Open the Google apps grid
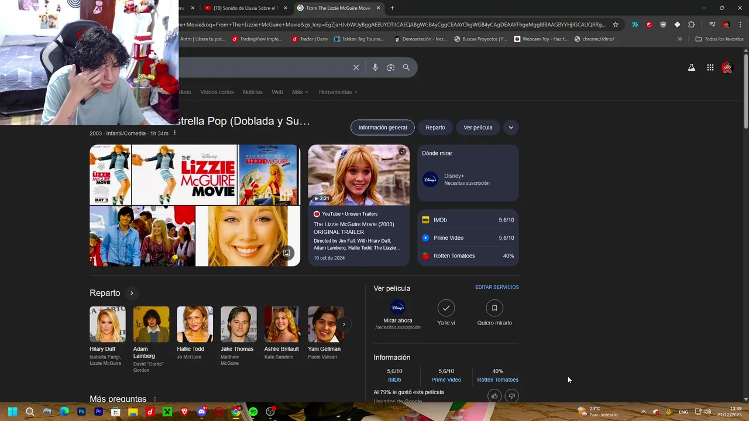Image resolution: width=749 pixels, height=421 pixels. pos(710,68)
